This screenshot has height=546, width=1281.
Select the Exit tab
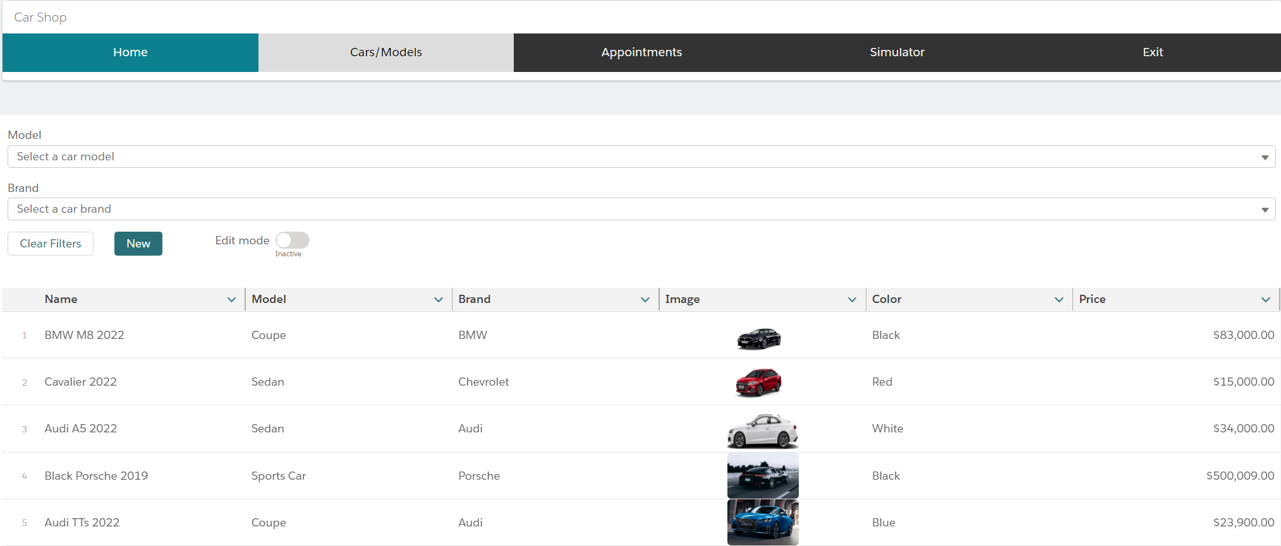click(x=1153, y=52)
